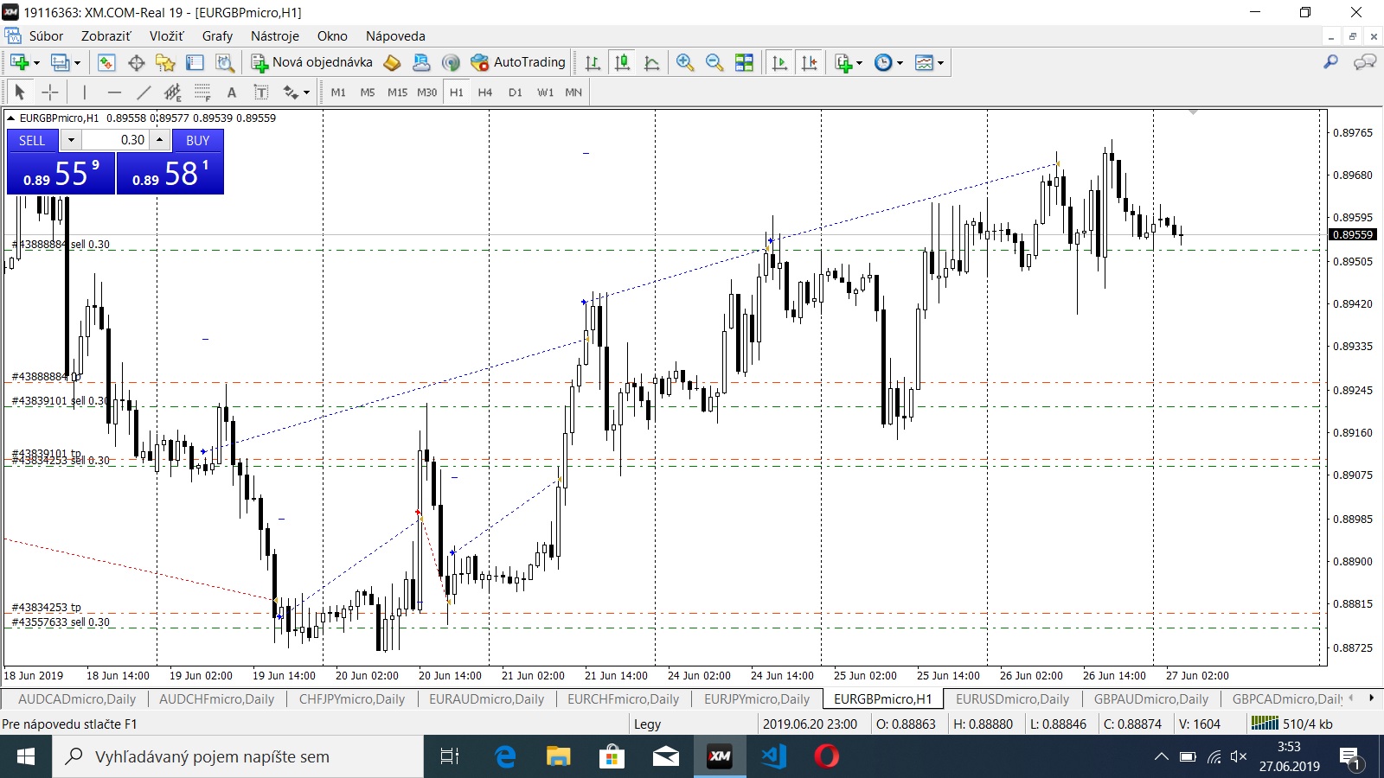Open the cloud VPS hosting icon
1384x778 pixels.
(x=421, y=62)
